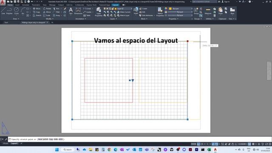Select the Polyline tool

(x=9, y=11)
